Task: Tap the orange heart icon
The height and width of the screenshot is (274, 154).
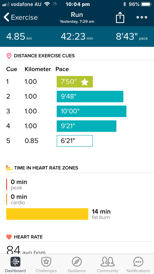Action: tap(9, 237)
